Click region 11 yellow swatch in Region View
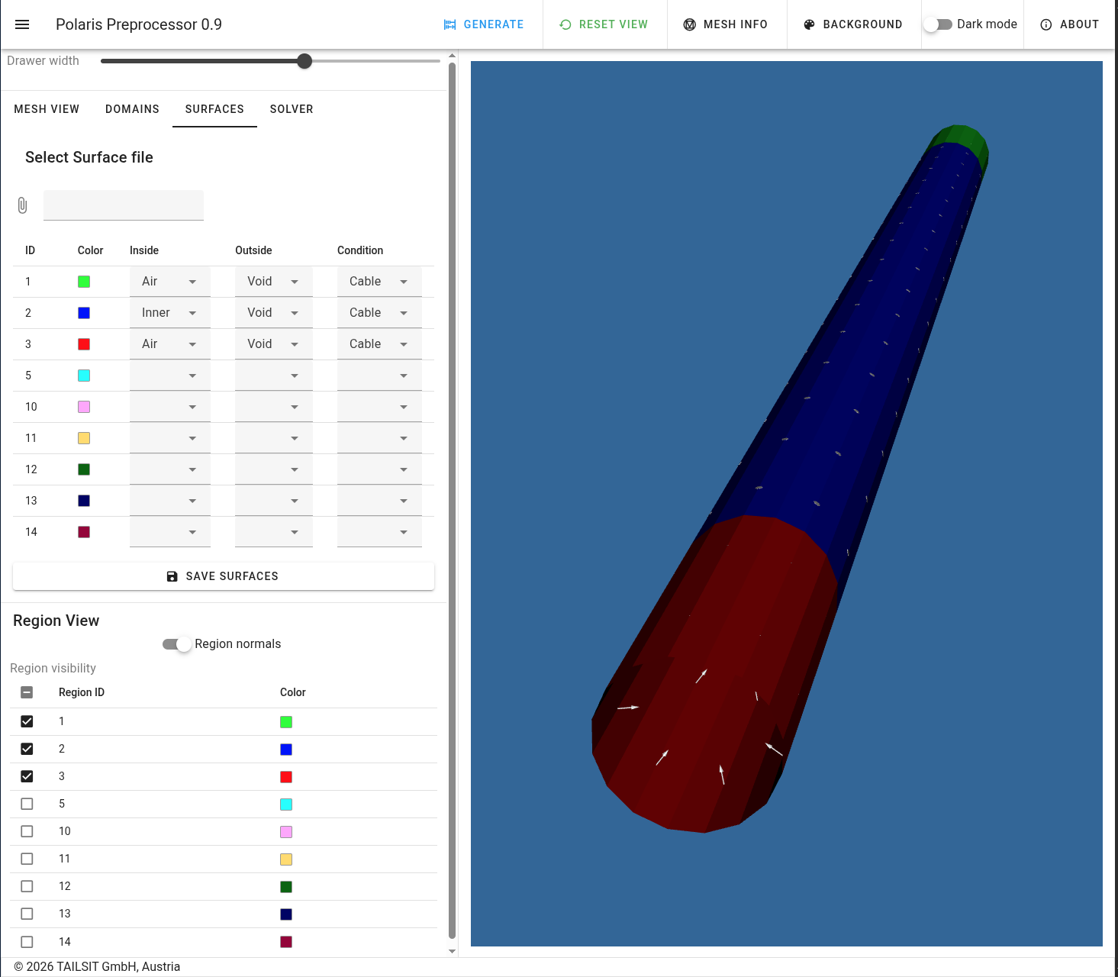The image size is (1118, 977). 286,859
